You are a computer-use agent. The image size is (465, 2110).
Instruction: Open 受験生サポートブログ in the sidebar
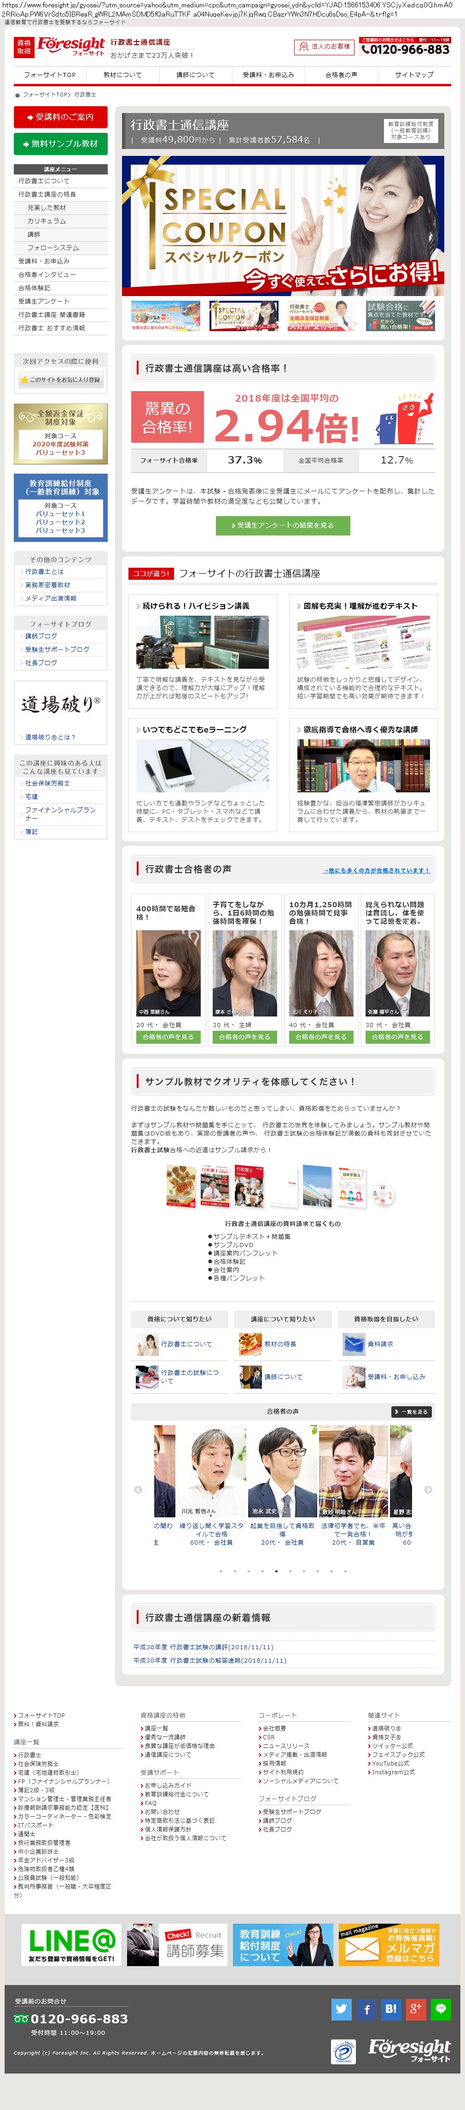point(56,649)
